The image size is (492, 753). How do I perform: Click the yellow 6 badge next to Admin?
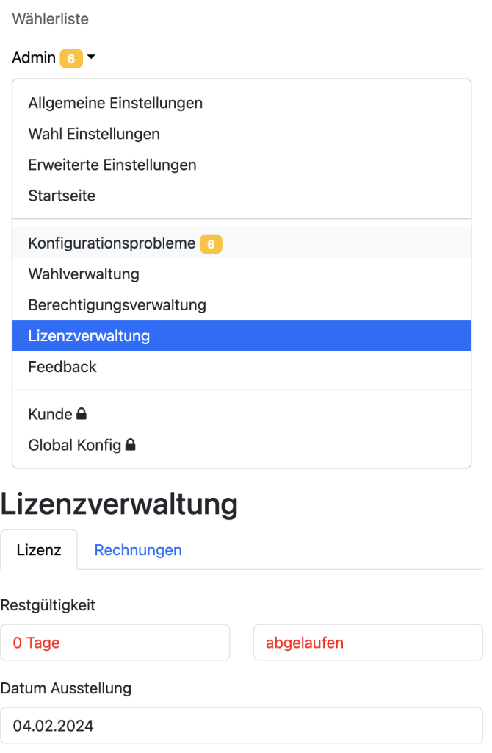click(71, 57)
